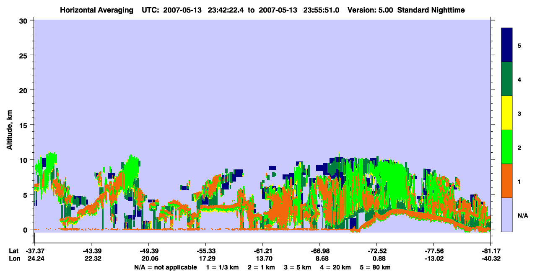Image resolution: width=545 pixels, height=279 pixels.
Task: Click the color bar label 1
Action: pos(519,181)
